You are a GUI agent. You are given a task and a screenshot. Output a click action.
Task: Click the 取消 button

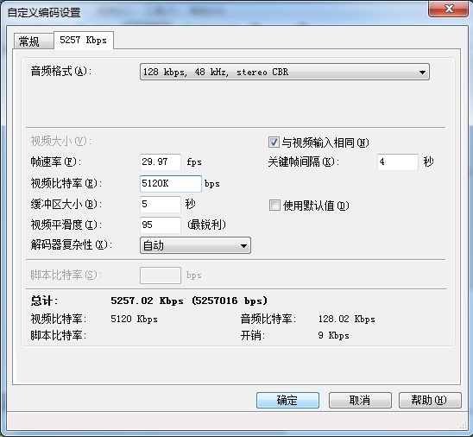360,400
